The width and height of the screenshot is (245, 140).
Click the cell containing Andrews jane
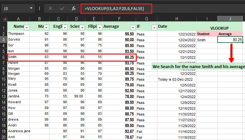18,131
